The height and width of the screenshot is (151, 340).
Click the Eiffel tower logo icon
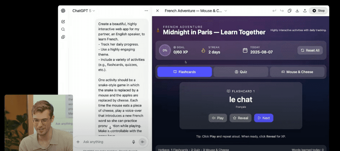pyautogui.click(x=158, y=30)
